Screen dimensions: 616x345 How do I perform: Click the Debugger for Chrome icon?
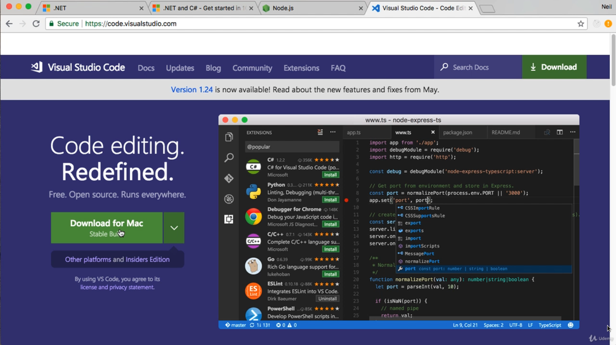coord(253,216)
